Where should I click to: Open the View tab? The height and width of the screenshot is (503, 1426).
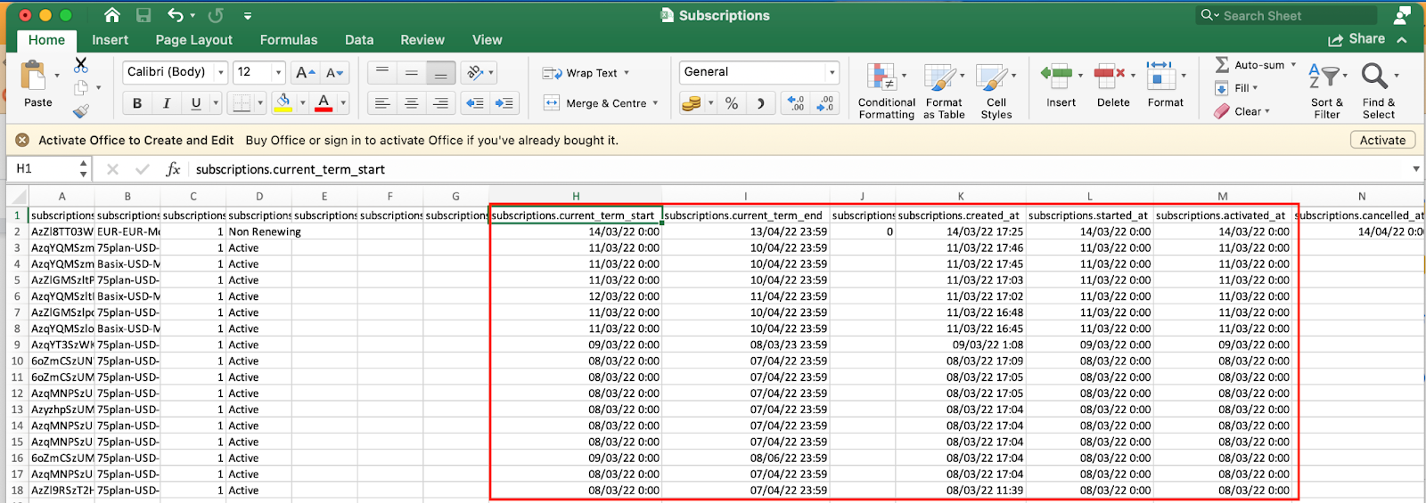point(487,40)
